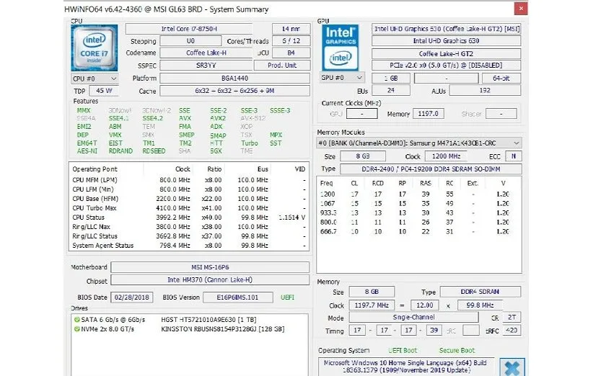593x376 pixels.
Task: Click the Intel Core i7 logo
Action: click(x=95, y=47)
